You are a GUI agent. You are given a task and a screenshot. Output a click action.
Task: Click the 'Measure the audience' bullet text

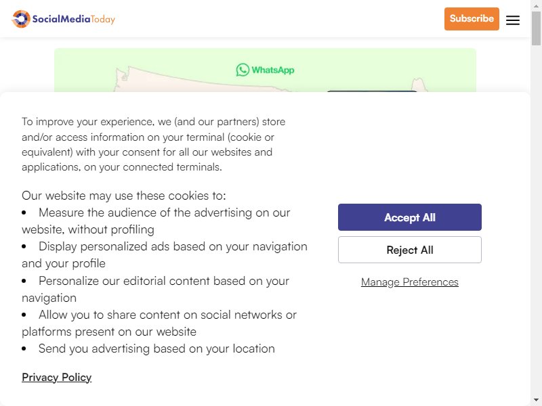pos(156,221)
